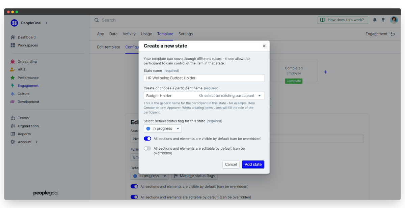Click the Engagement link at top right
This screenshot has width=405, height=208.
(376, 34)
